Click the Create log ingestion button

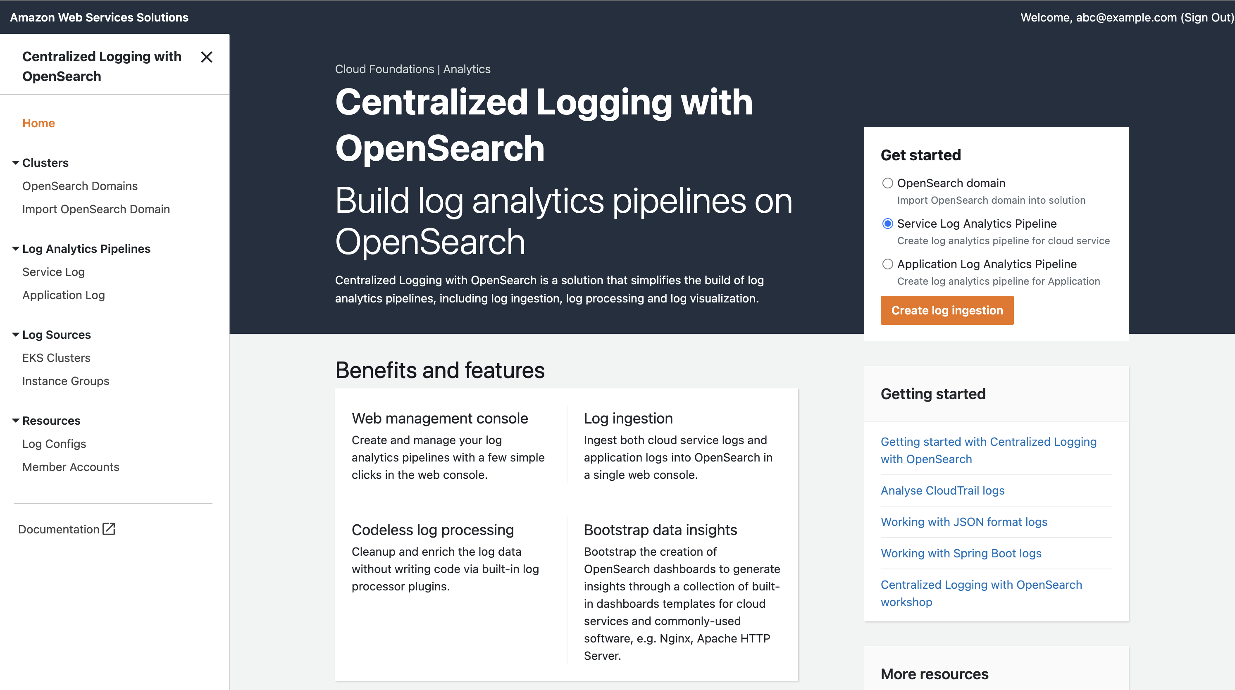point(947,310)
